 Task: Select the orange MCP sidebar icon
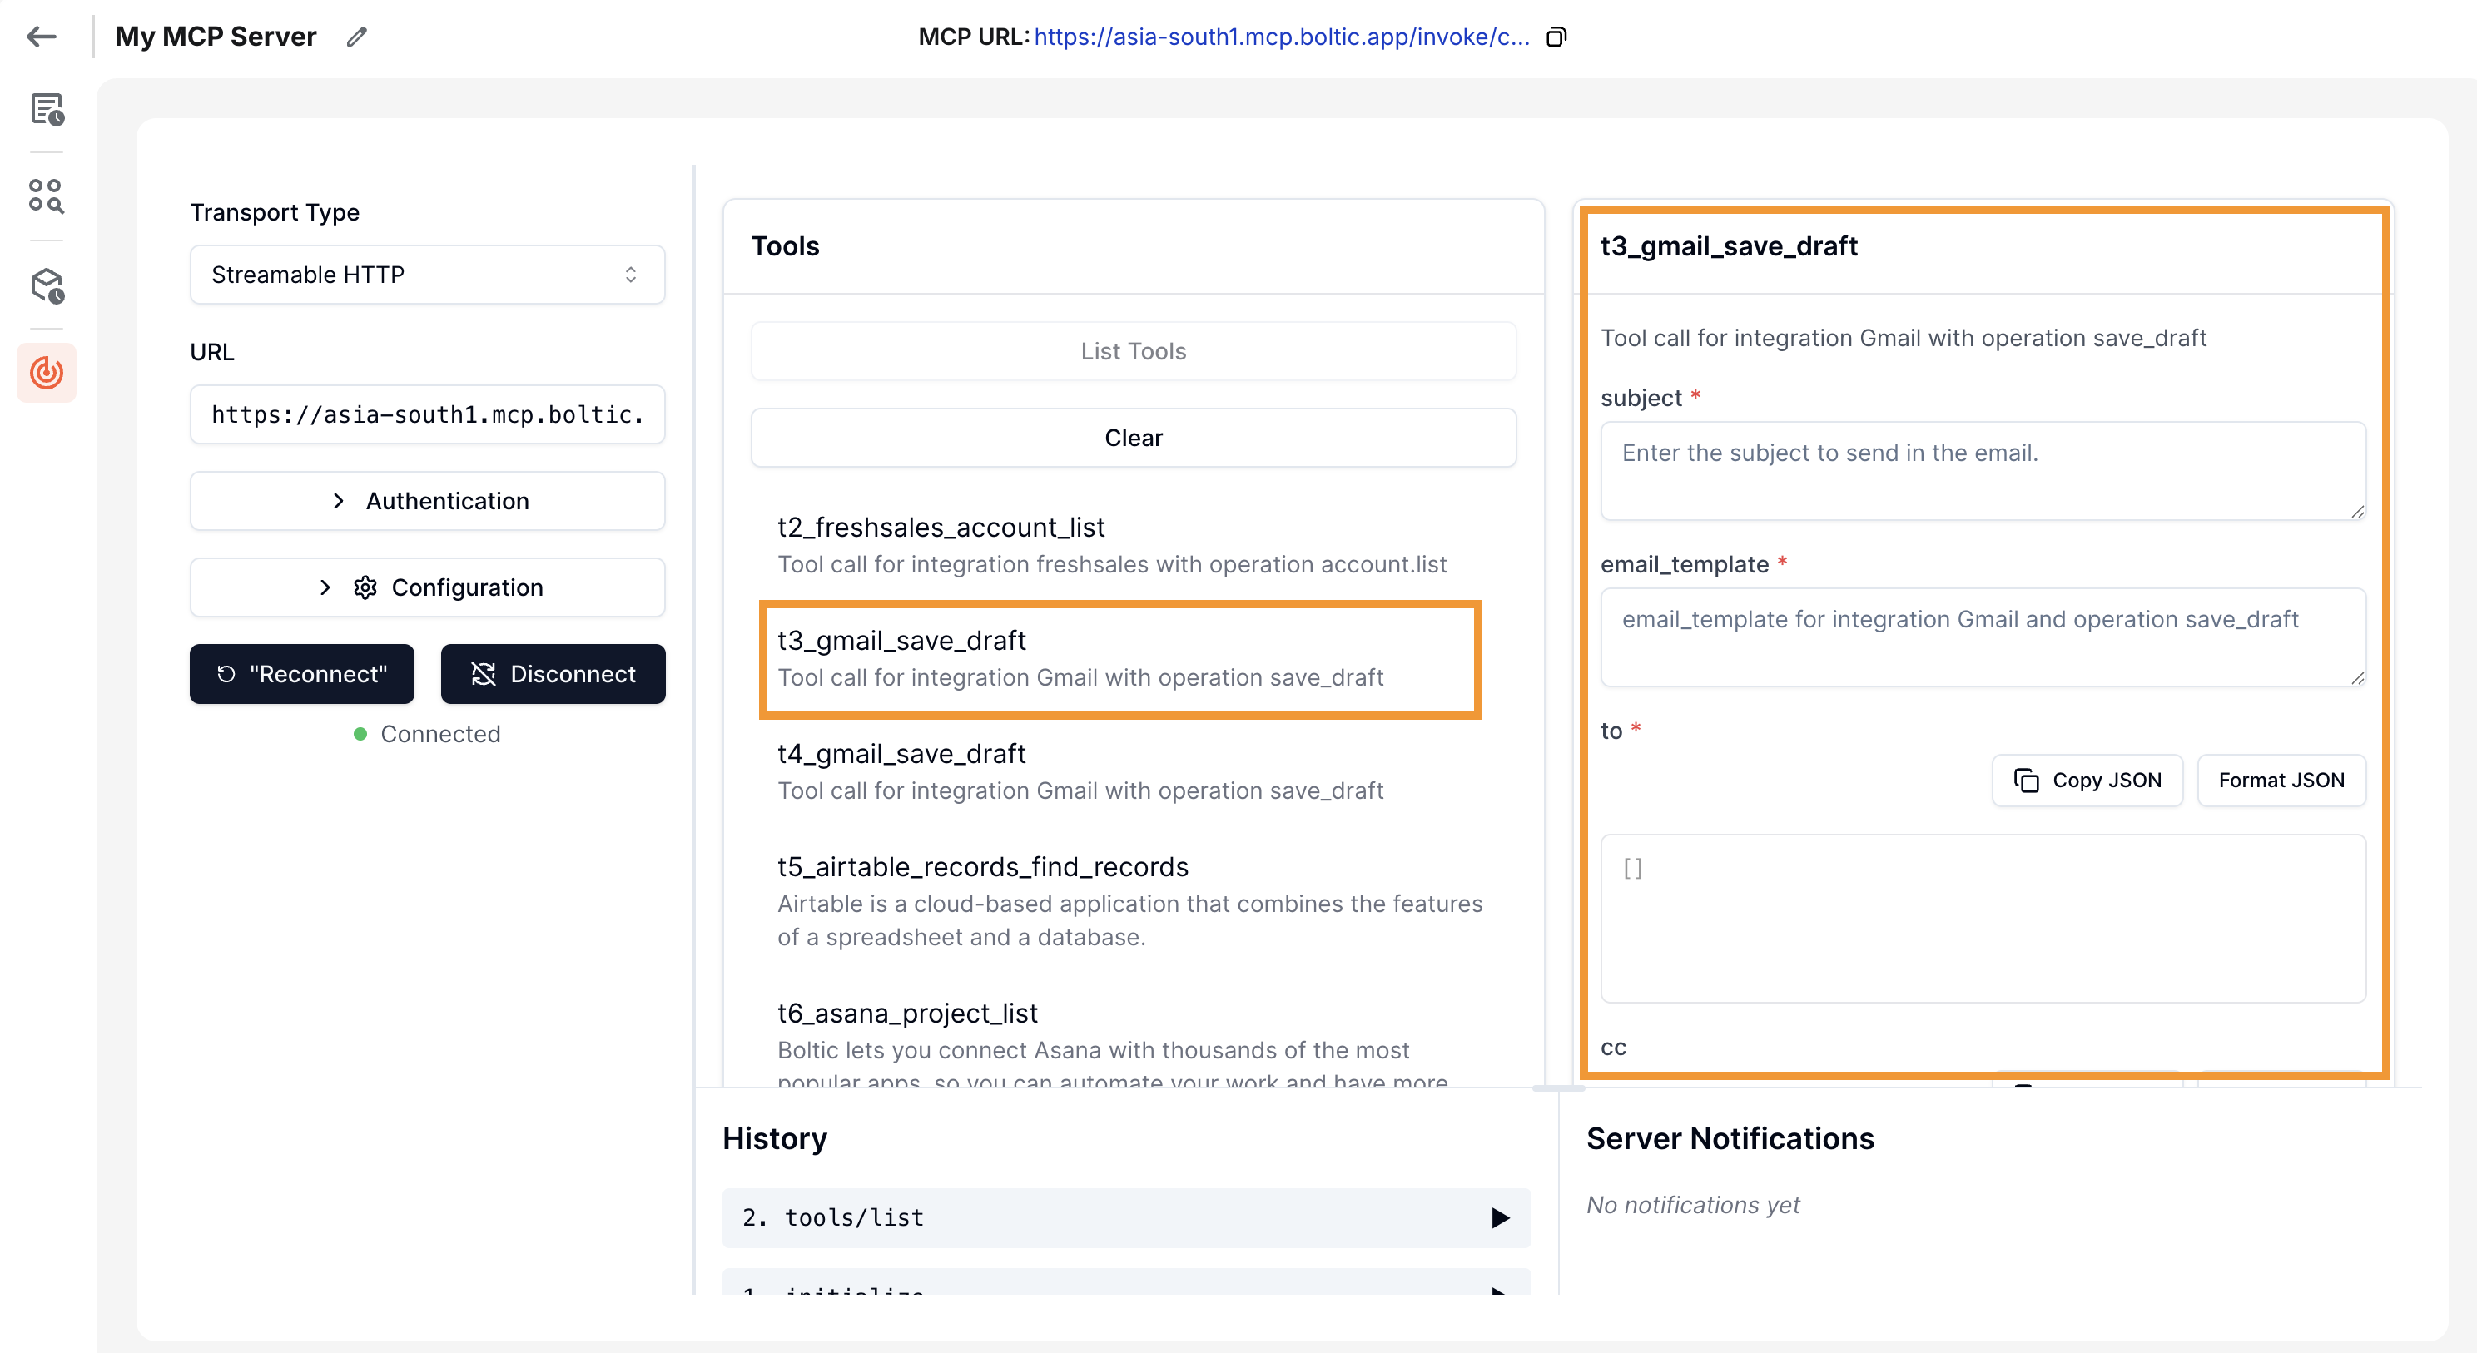[46, 372]
